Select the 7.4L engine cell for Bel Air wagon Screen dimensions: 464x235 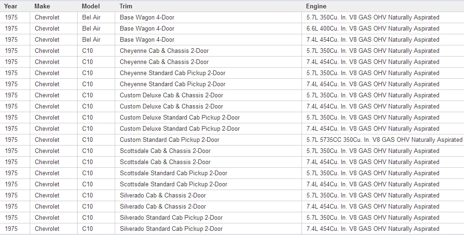point(383,40)
